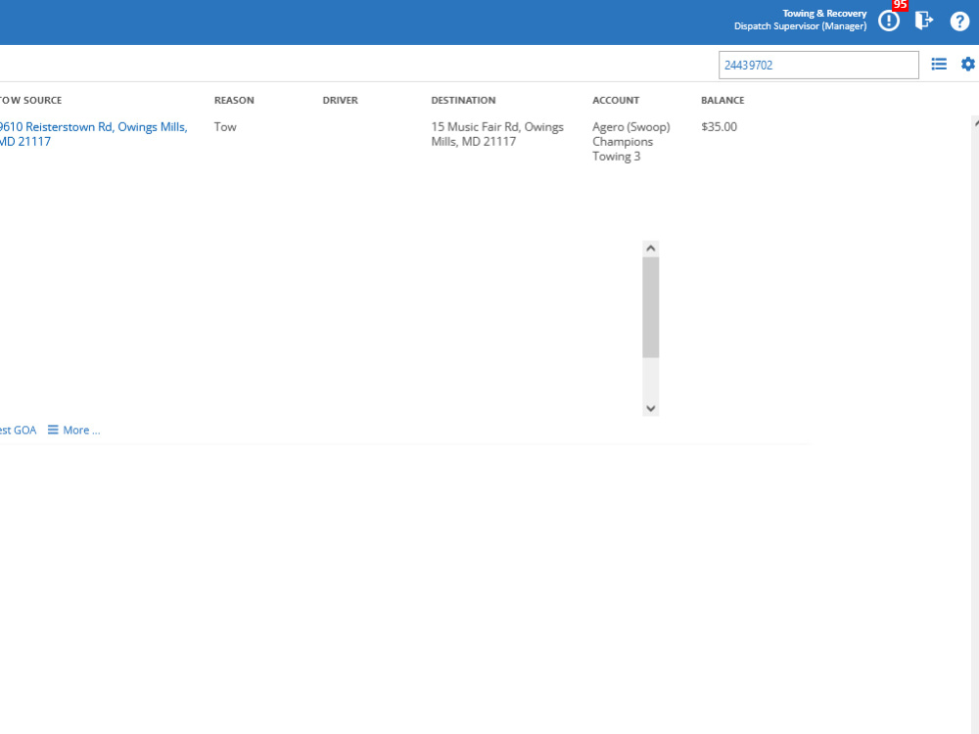Sort by ACCOUNT column header
The width and height of the screenshot is (979, 734).
[x=616, y=100]
